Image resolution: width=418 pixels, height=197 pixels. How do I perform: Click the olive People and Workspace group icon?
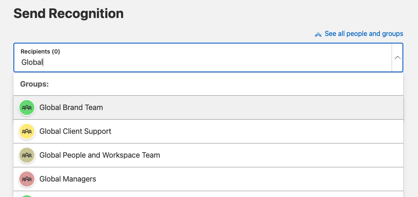27,155
